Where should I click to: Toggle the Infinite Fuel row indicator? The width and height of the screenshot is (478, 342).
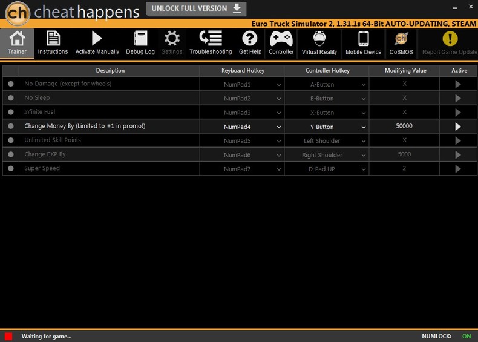click(11, 112)
